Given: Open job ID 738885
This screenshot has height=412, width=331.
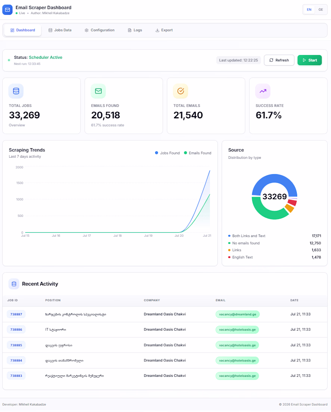Looking at the screenshot, I should click(16, 345).
